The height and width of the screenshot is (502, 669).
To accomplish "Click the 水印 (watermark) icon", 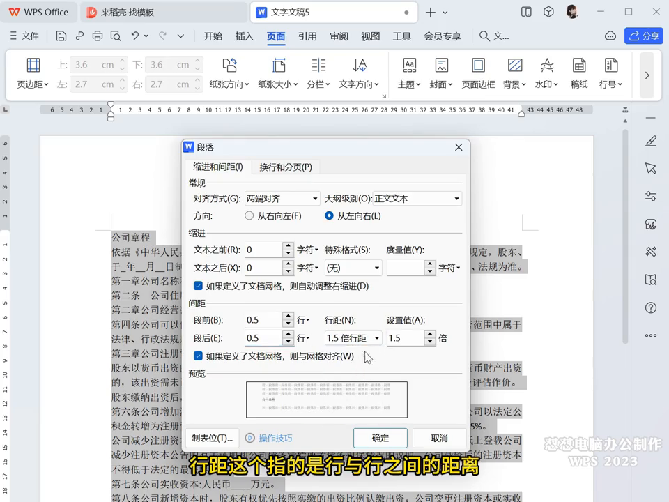I will [x=546, y=73].
